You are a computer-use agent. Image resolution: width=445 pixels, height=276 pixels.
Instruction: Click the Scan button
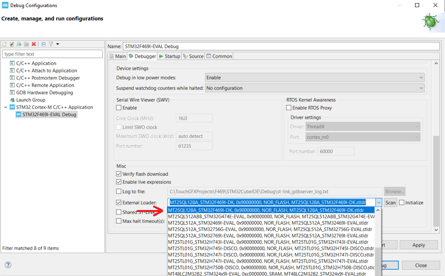click(390, 203)
